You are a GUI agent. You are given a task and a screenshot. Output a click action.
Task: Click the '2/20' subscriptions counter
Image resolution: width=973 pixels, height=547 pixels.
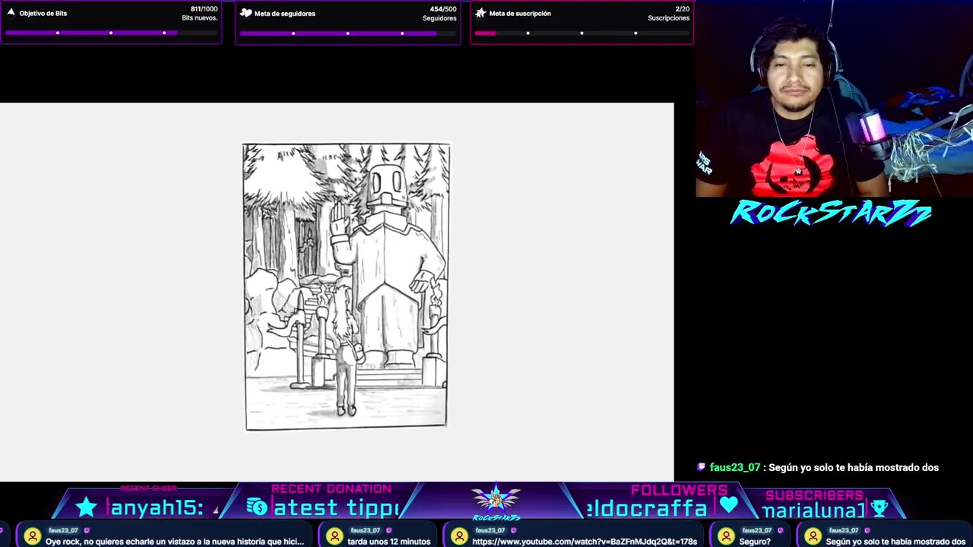(683, 9)
